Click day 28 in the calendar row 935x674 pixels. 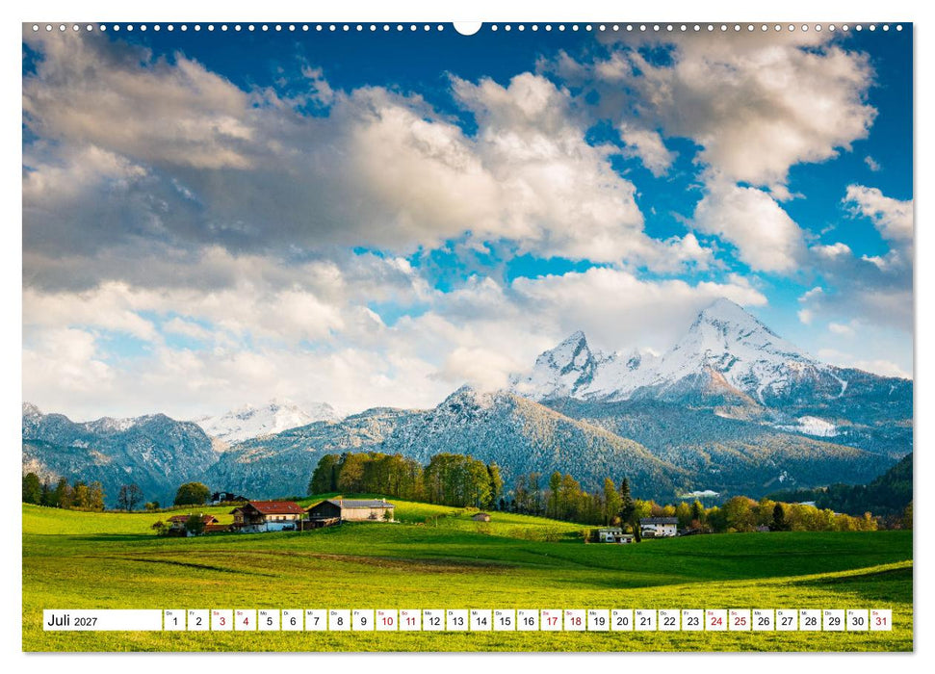(811, 620)
